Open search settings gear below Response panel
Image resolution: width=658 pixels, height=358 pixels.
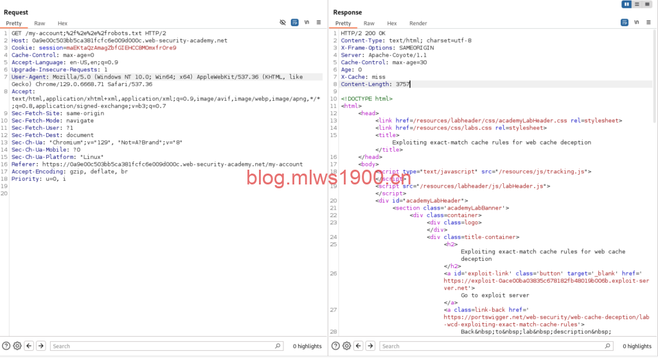click(x=346, y=346)
